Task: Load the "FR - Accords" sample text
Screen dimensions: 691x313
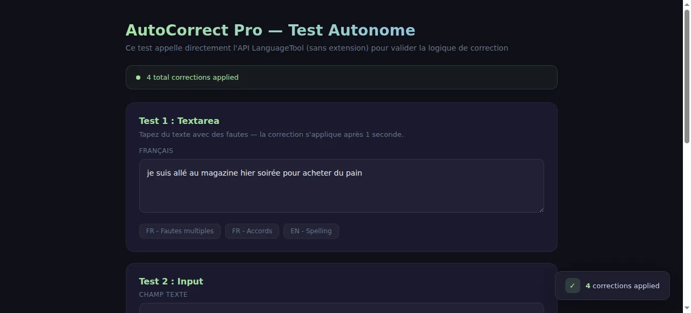Action: (x=252, y=231)
